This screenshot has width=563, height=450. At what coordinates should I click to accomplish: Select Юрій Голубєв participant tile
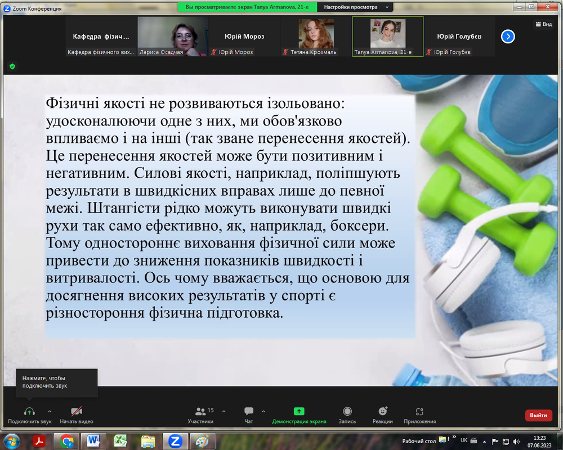click(x=459, y=36)
